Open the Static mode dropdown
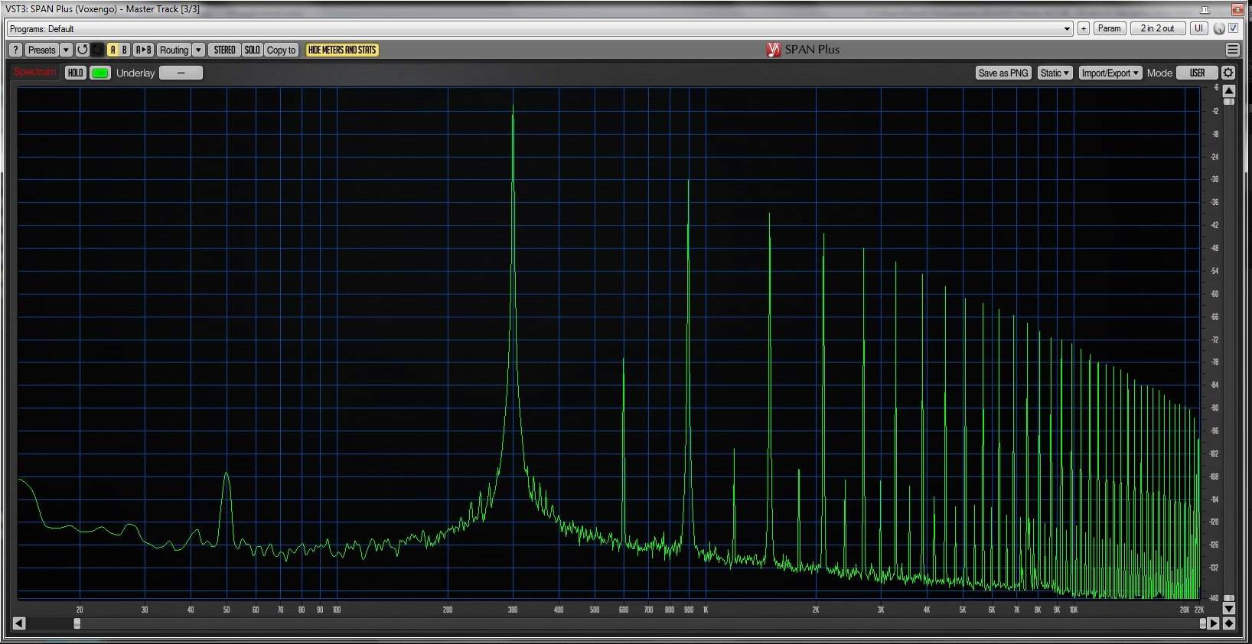The image size is (1252, 644). 1055,73
